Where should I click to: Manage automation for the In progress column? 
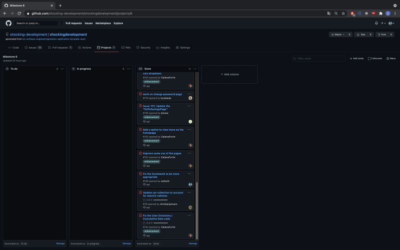[127, 243]
